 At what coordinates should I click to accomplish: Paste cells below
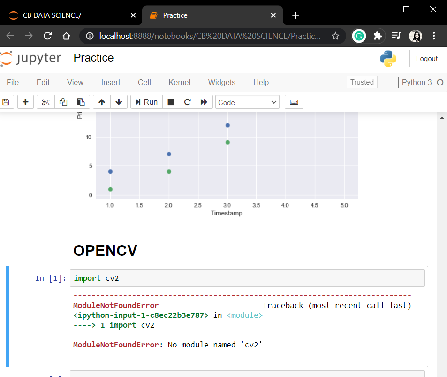tap(81, 102)
